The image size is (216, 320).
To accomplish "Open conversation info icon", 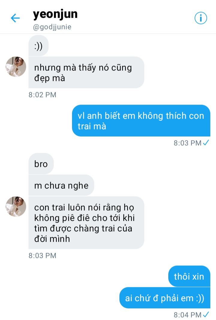I will tap(201, 18).
